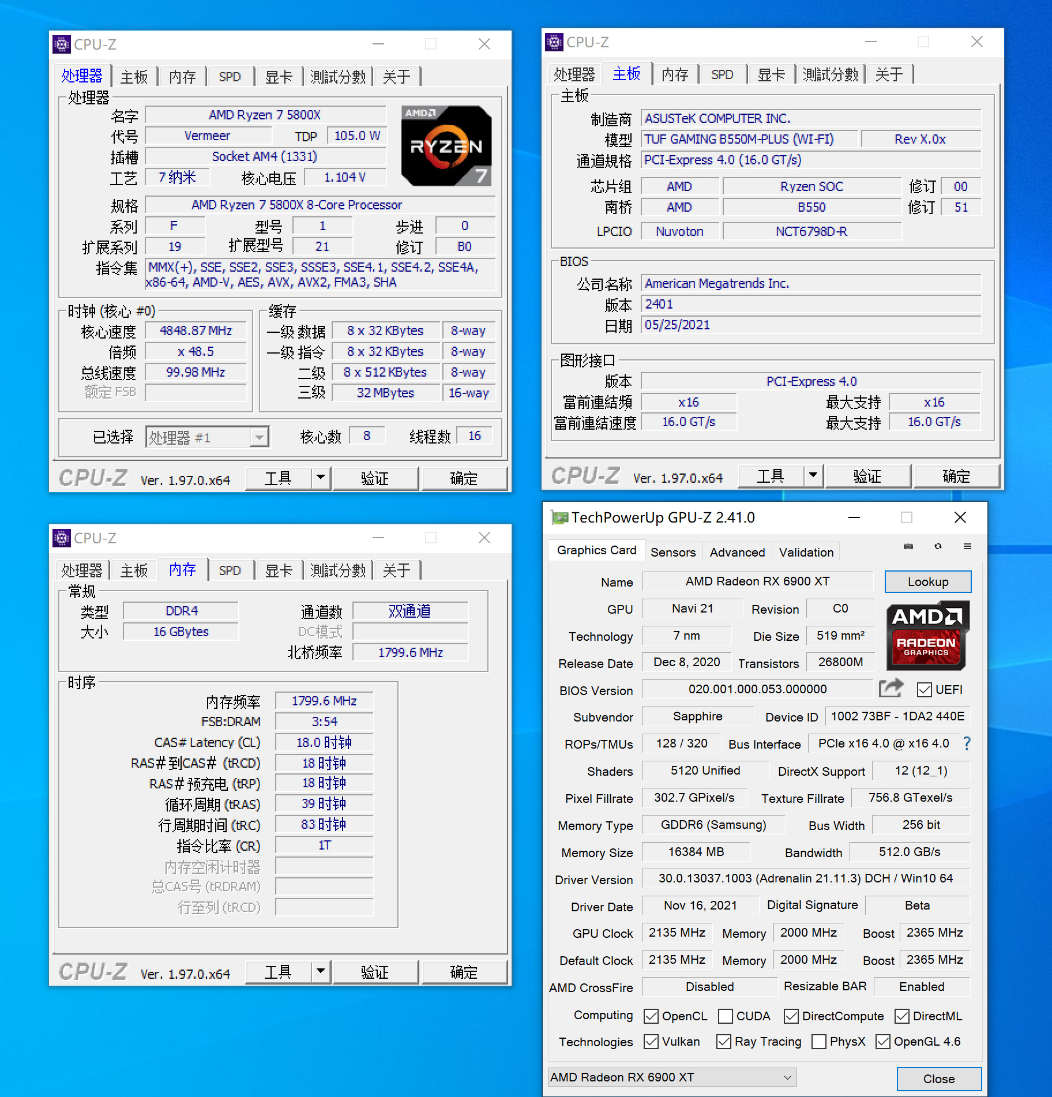This screenshot has height=1097, width=1052.
Task: Switch to the Sensors tab in GPU-Z
Action: 673,552
